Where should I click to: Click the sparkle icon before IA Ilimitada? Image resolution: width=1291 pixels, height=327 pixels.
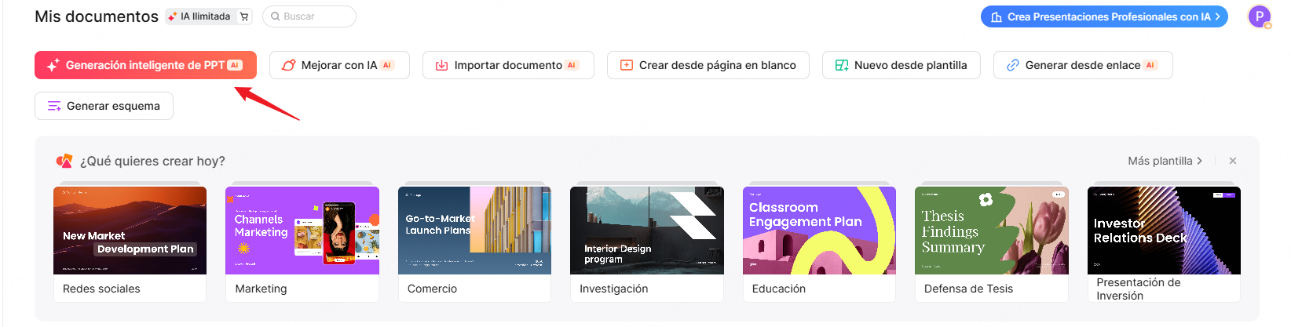click(172, 16)
